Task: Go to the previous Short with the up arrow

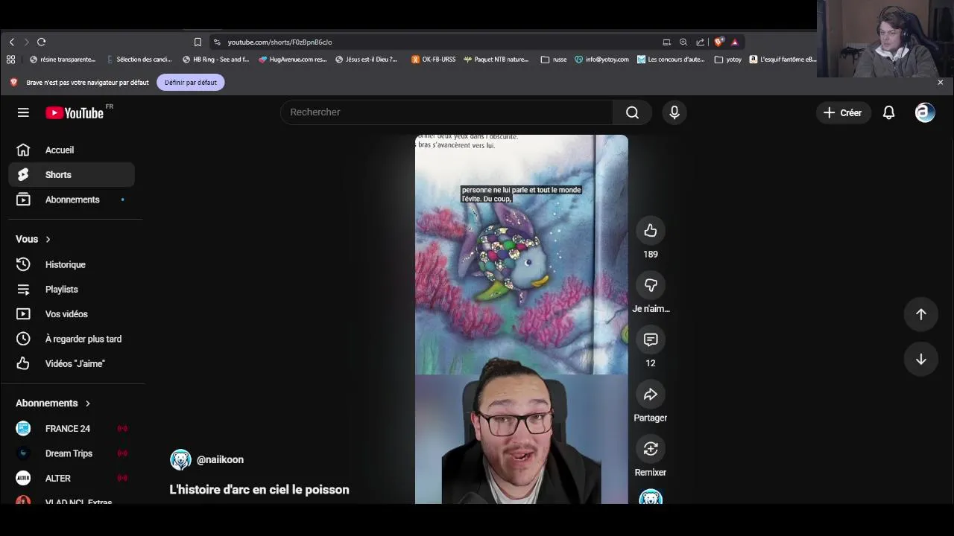Action: 921,314
